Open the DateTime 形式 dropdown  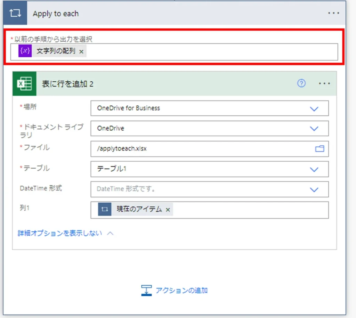(x=314, y=189)
